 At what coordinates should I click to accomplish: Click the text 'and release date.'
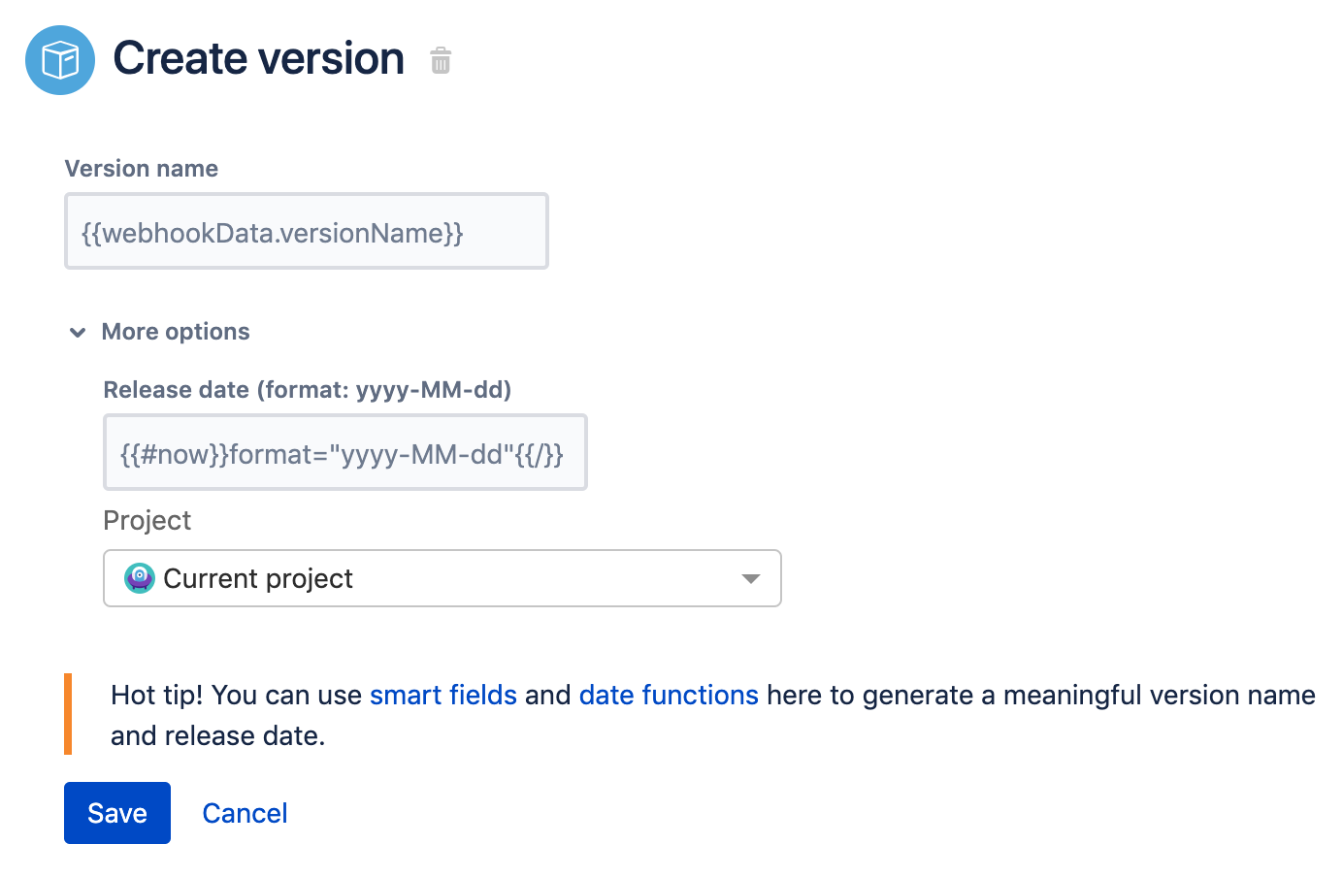coord(218,736)
